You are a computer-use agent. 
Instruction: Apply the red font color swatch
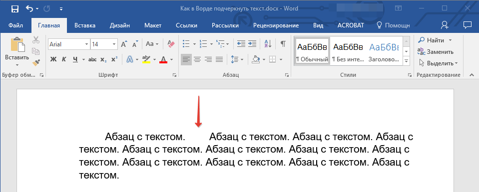[x=163, y=59]
